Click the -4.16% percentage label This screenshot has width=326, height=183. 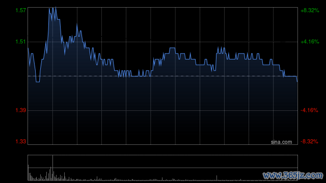point(309,110)
